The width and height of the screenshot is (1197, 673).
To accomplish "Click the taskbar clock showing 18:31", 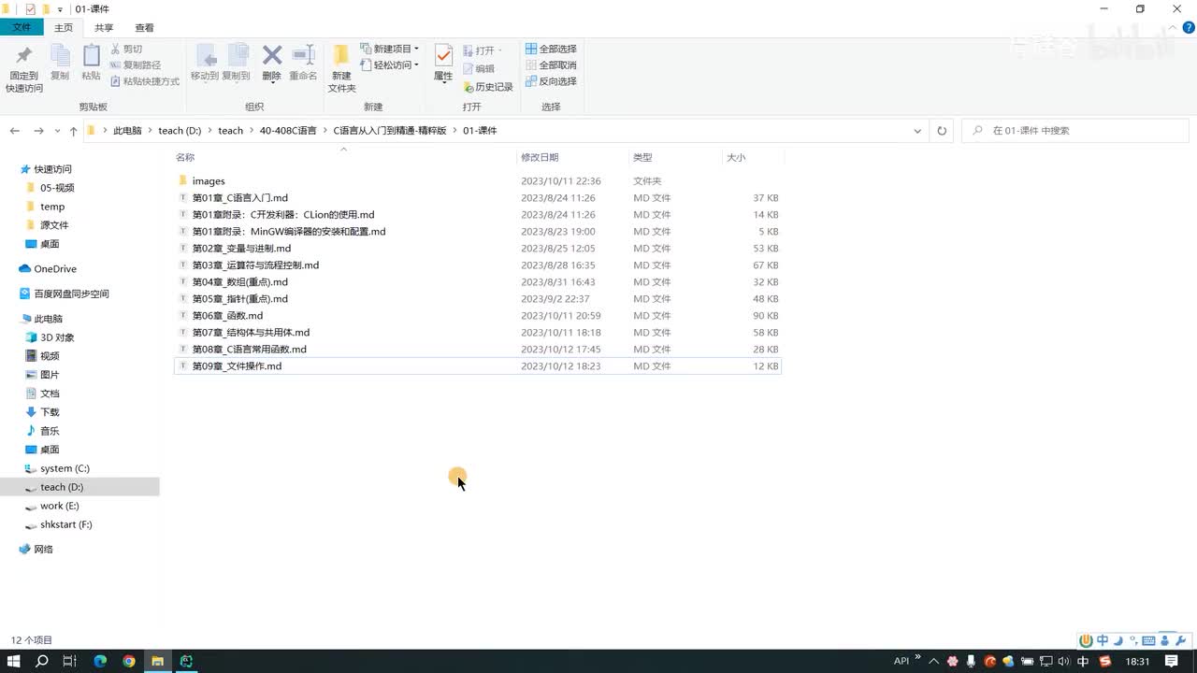I will tap(1137, 661).
